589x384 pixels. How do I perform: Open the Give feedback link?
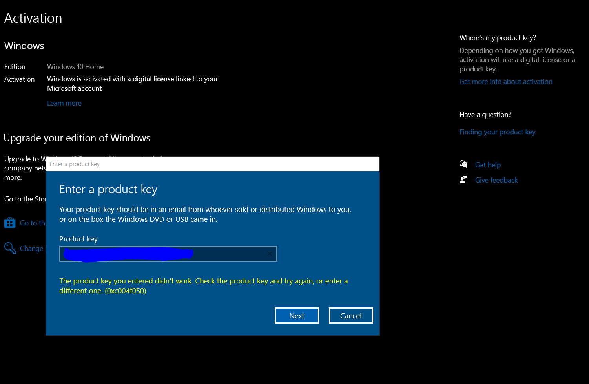[x=496, y=180]
